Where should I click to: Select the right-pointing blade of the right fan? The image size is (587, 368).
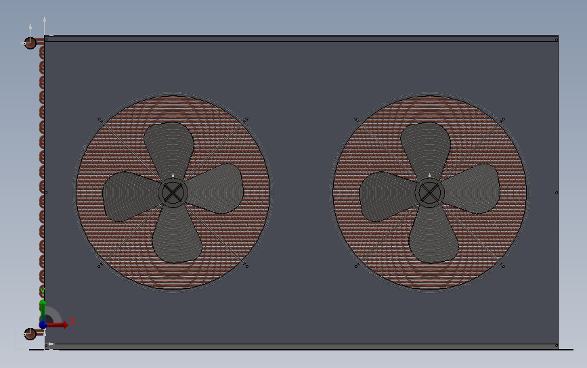(x=472, y=189)
